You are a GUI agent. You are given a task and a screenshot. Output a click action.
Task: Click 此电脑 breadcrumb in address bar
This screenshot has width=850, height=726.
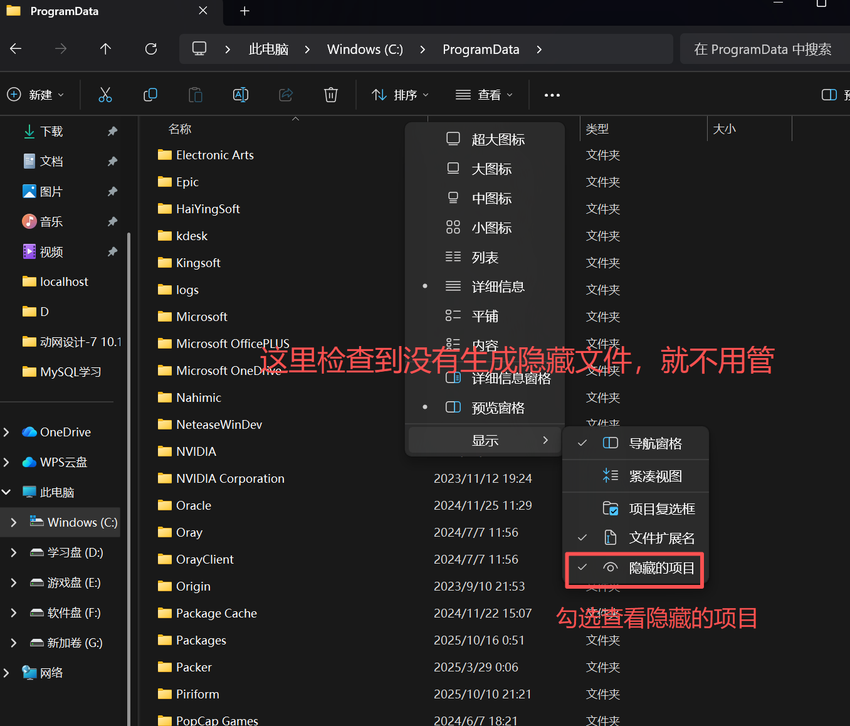[x=268, y=49]
